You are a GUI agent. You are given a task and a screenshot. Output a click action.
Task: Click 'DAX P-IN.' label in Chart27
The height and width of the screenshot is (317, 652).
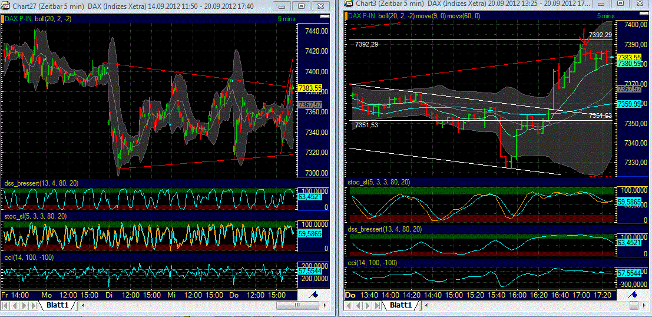[x=20, y=19]
